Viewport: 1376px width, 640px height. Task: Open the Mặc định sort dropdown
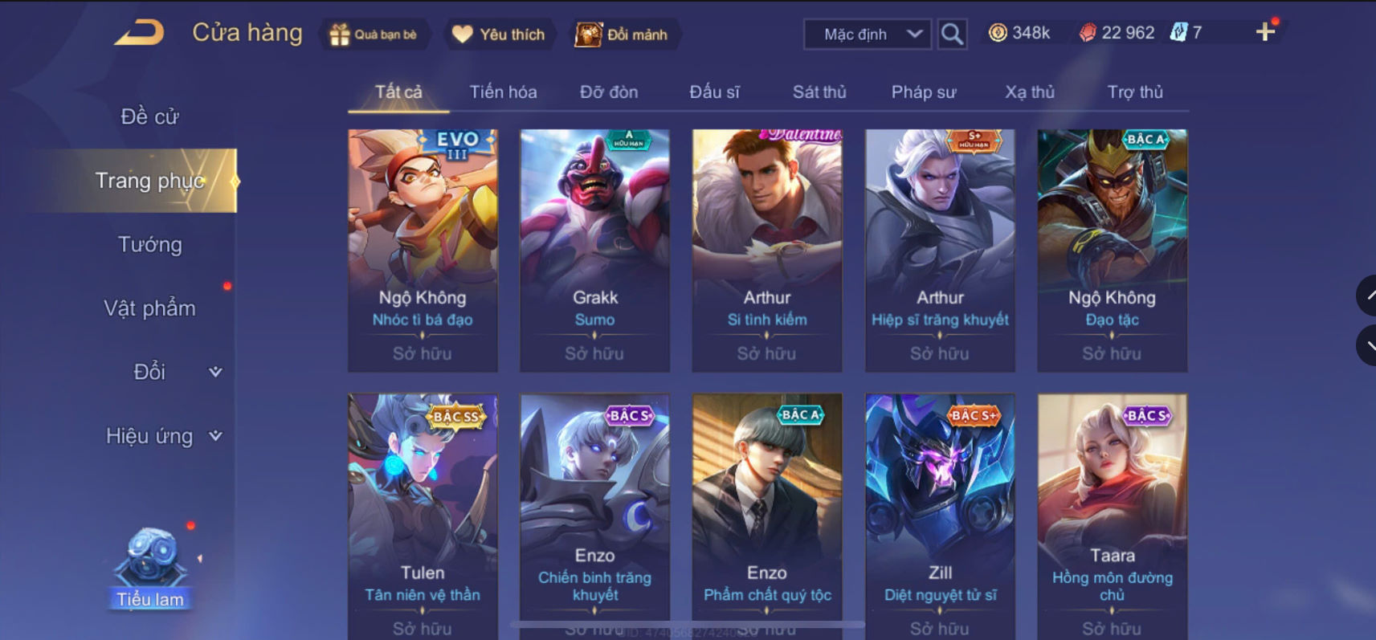868,35
